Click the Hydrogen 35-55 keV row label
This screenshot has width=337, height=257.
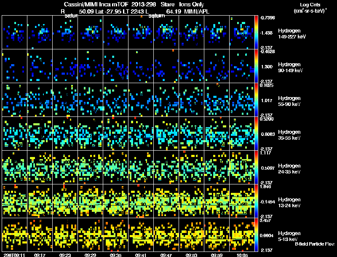tap(289, 135)
